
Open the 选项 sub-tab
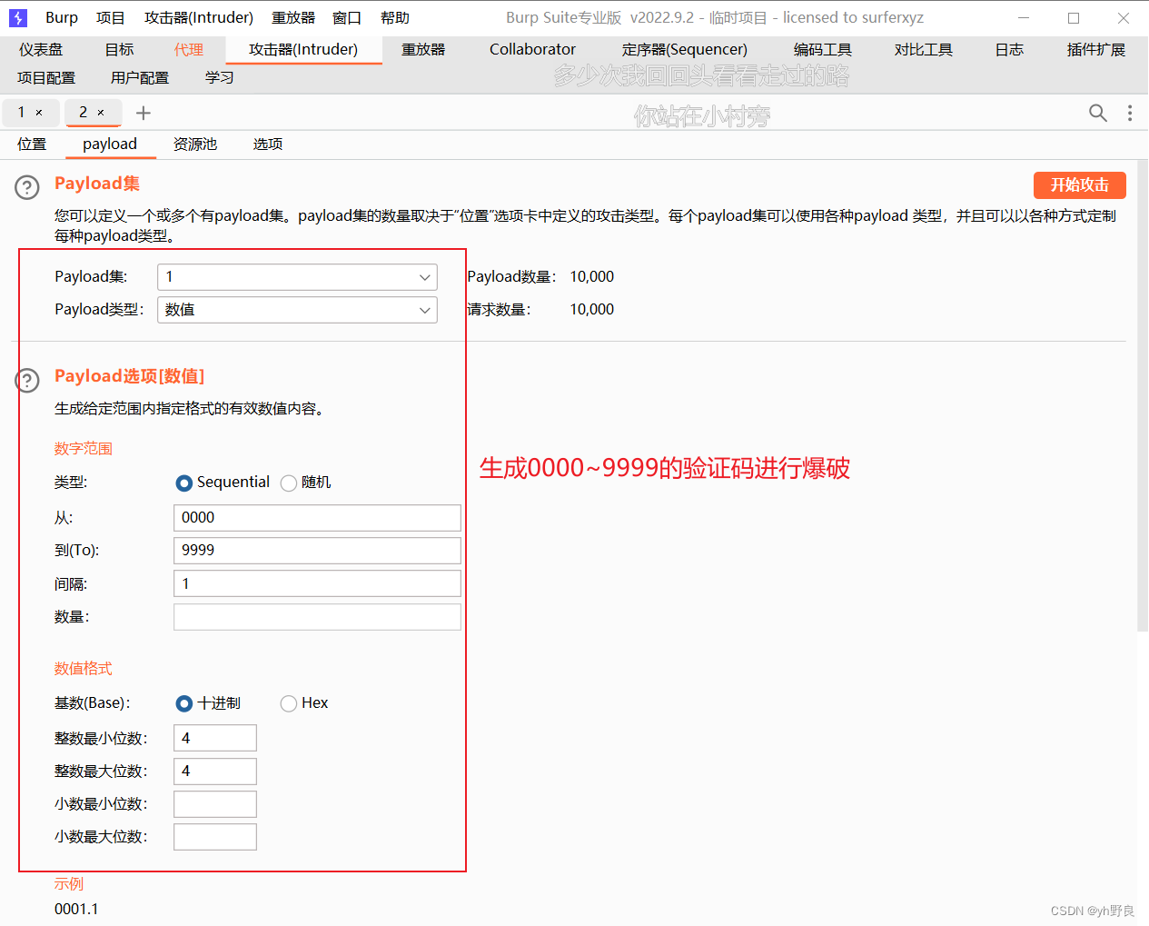pos(268,144)
